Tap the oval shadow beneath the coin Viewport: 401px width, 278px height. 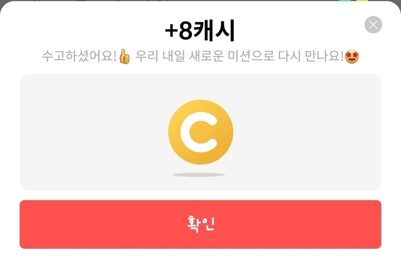tap(199, 175)
